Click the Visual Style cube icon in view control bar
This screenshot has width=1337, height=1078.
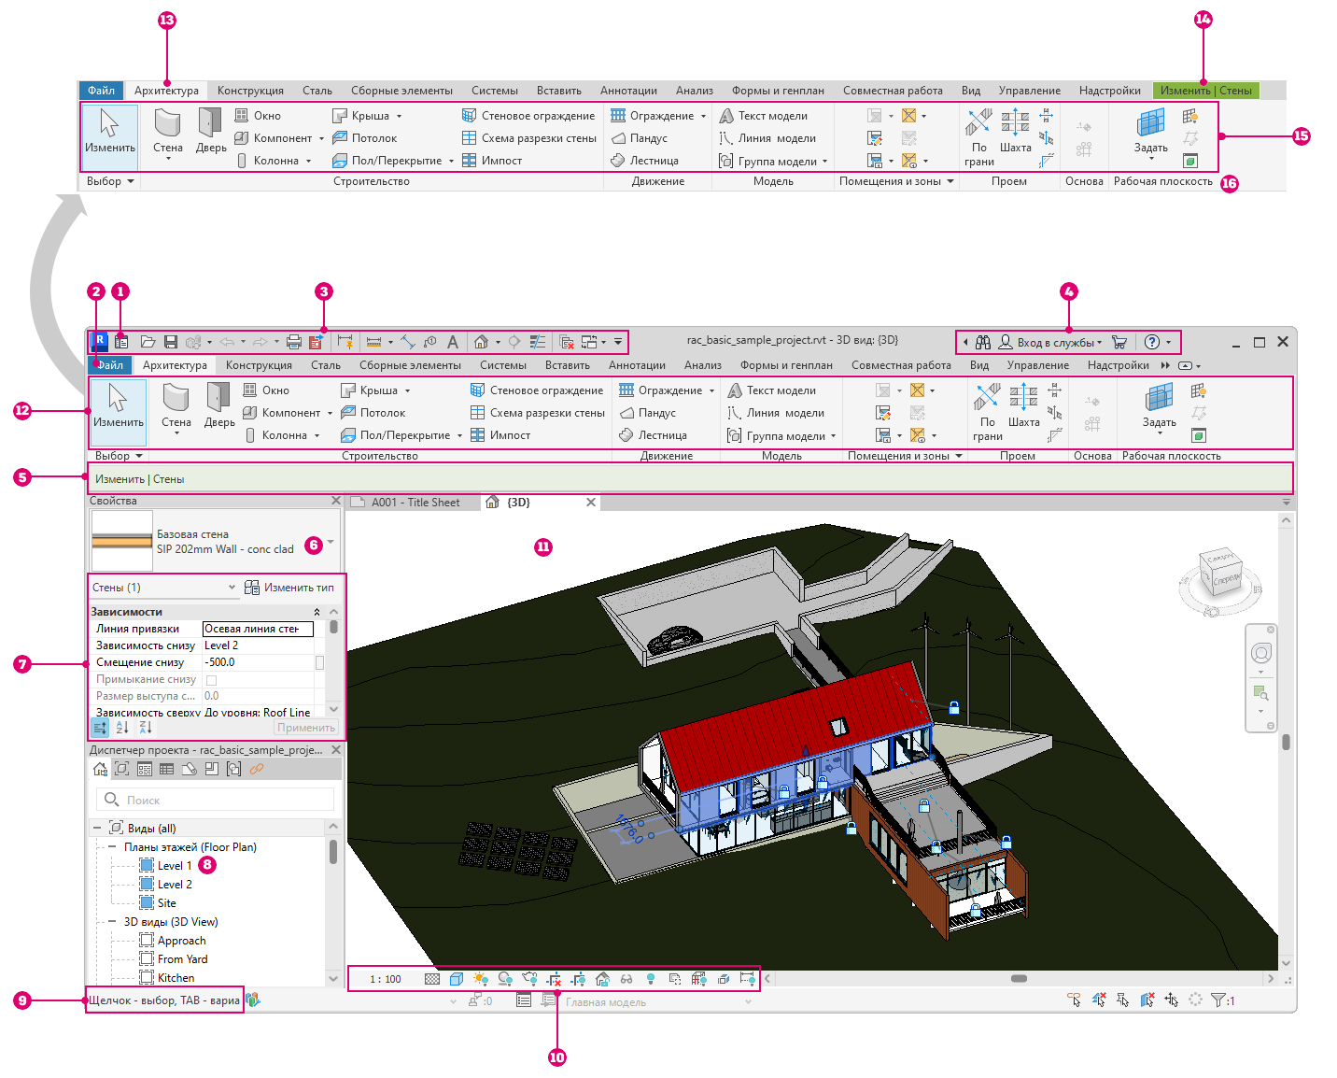point(457,979)
